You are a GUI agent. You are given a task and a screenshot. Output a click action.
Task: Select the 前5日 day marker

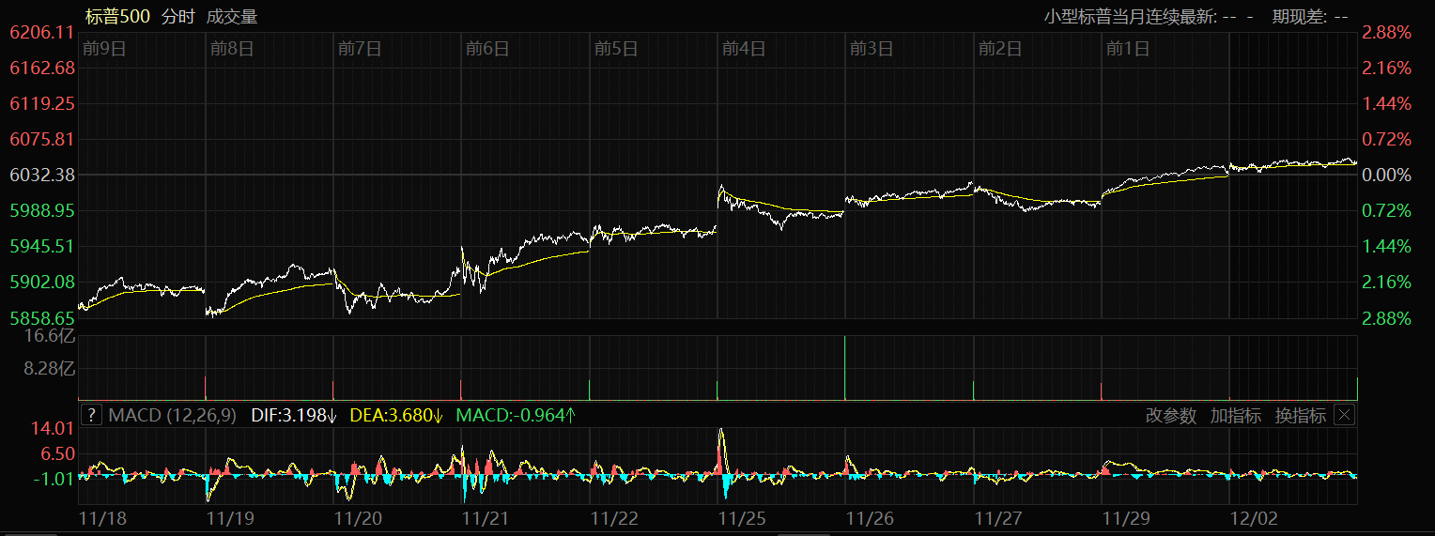[616, 49]
